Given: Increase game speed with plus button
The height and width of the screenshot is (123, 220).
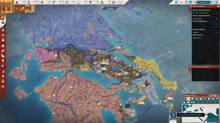Looking at the screenshot, I should [212, 2].
